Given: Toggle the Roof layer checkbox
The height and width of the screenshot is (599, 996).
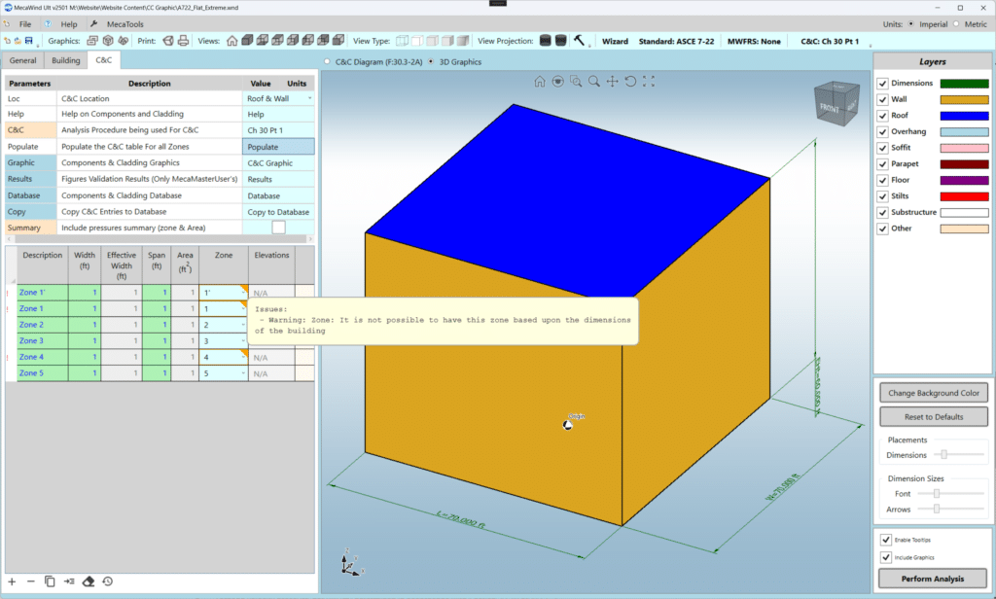Looking at the screenshot, I should (882, 116).
